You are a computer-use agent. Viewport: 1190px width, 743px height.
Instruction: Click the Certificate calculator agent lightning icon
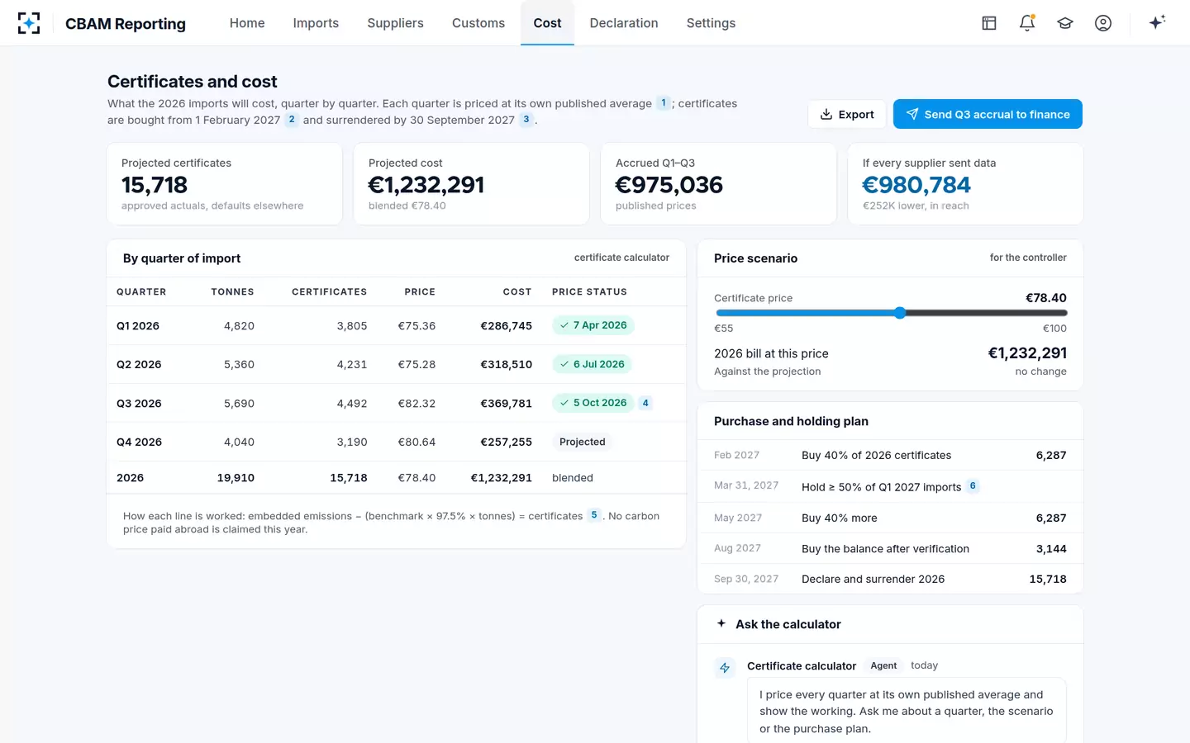725,668
